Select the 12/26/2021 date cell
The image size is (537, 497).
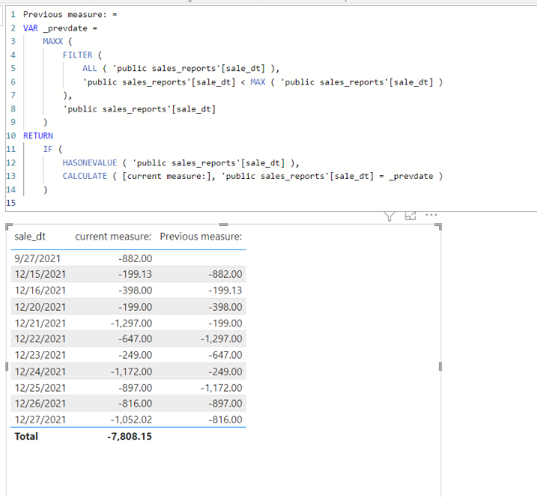[x=40, y=403]
